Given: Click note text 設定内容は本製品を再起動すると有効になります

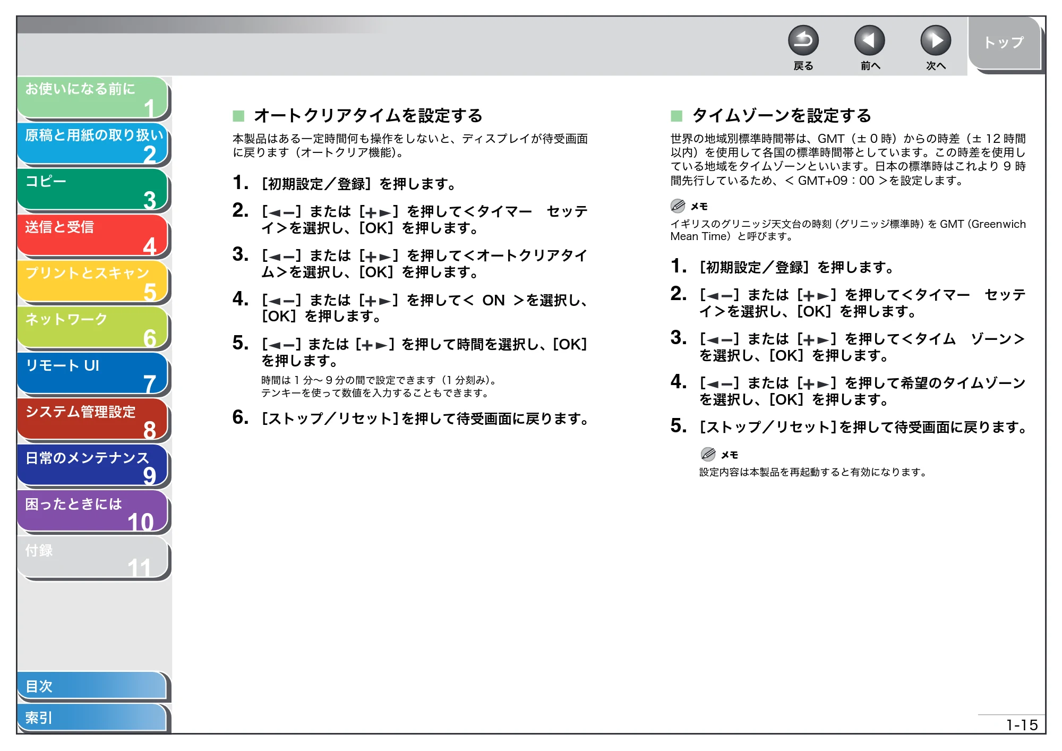Looking at the screenshot, I should [813, 472].
